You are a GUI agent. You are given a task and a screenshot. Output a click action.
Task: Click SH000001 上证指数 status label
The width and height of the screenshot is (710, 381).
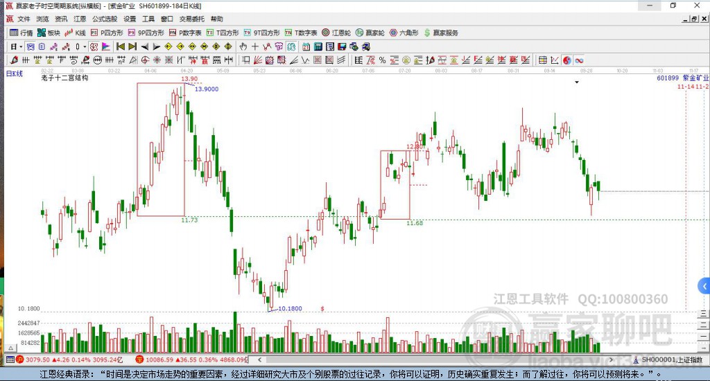coord(672,360)
